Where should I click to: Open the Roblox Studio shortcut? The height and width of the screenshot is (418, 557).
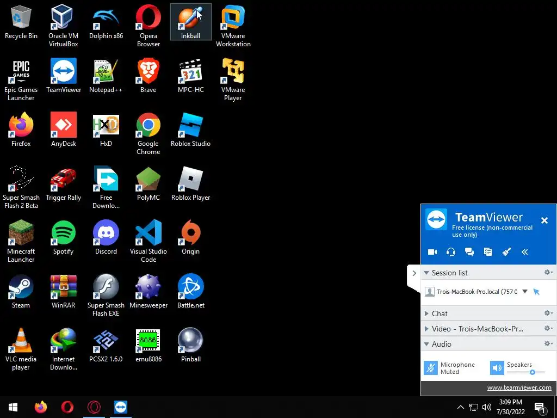(x=191, y=130)
